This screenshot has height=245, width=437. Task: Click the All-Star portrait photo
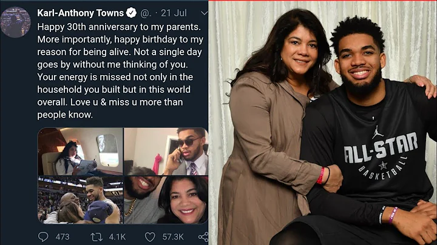[x=322, y=122]
